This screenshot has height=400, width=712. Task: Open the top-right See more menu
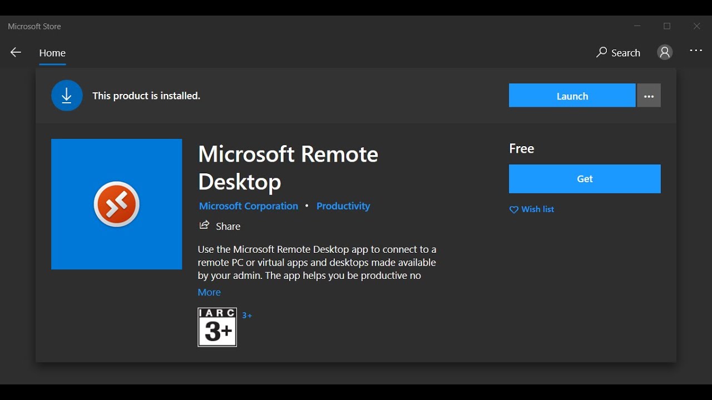[696, 51]
